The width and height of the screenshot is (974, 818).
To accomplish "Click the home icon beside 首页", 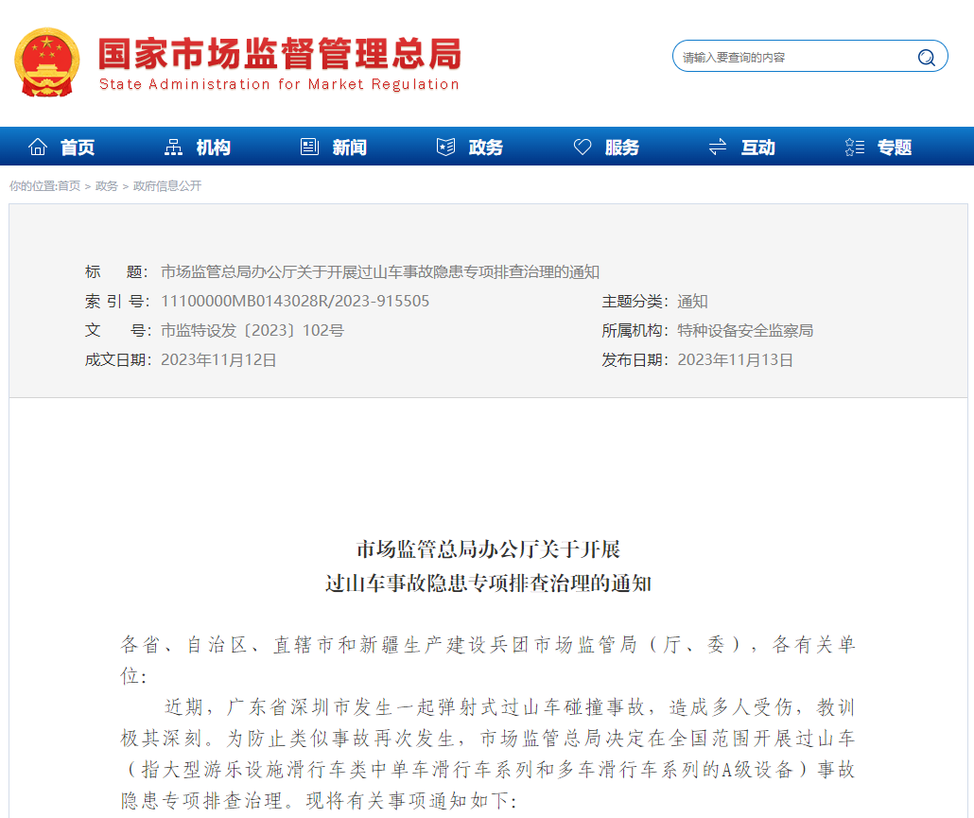I will click(x=37, y=146).
